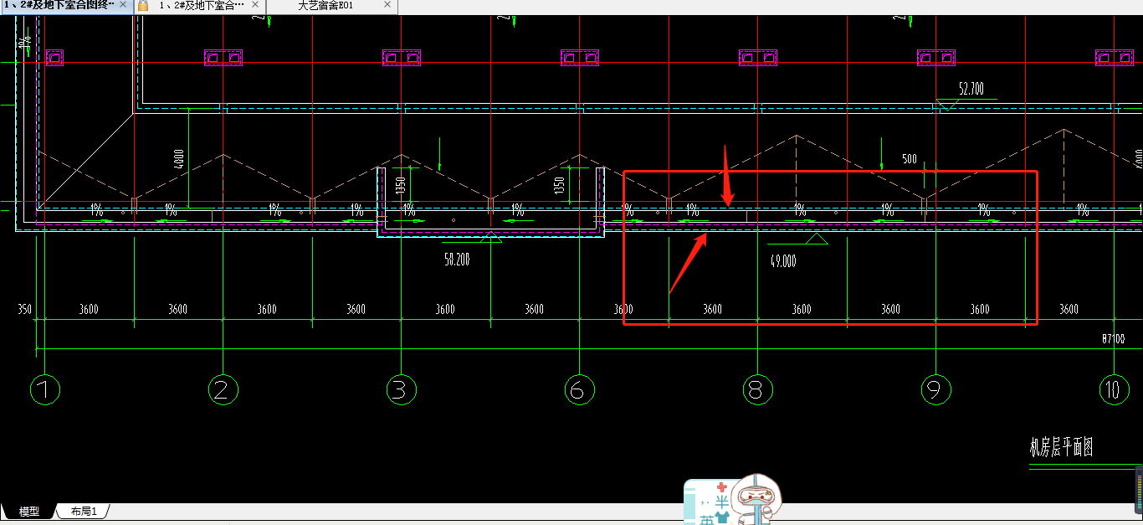Click the 87100 overall dimension text
1143x525 pixels.
click(x=1114, y=339)
